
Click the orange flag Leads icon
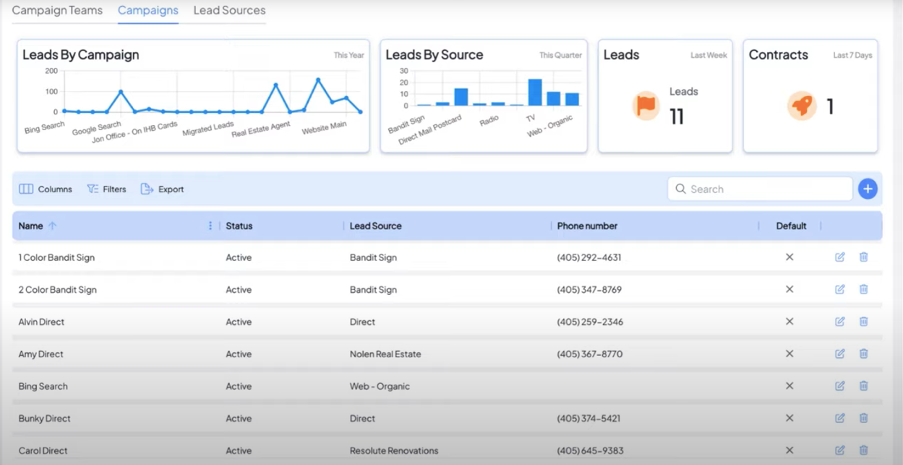click(646, 106)
